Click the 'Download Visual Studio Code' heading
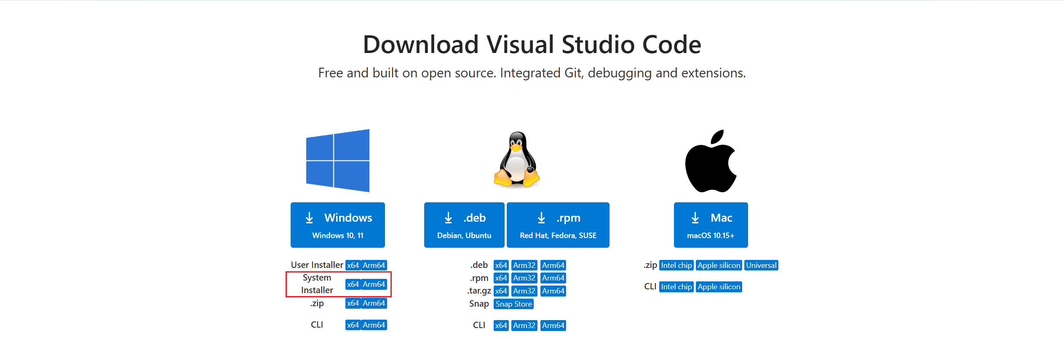1064x339 pixels. (532, 45)
